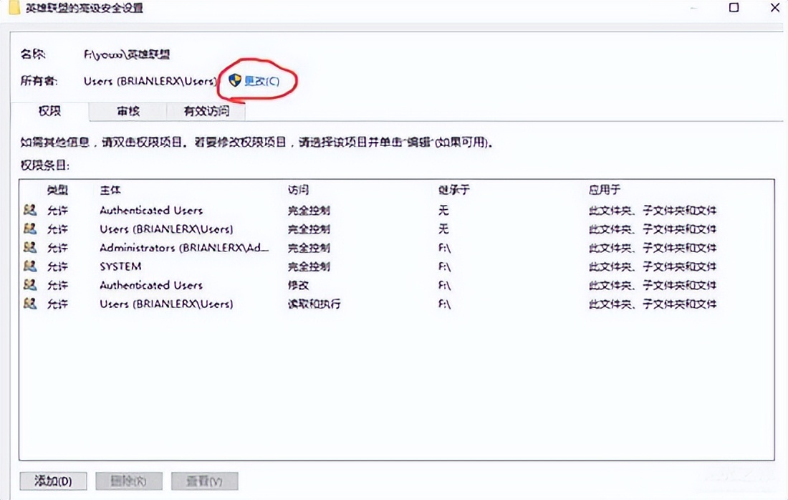Click the group icon on the SYSTEM row
This screenshot has height=500, width=788.
click(29, 266)
